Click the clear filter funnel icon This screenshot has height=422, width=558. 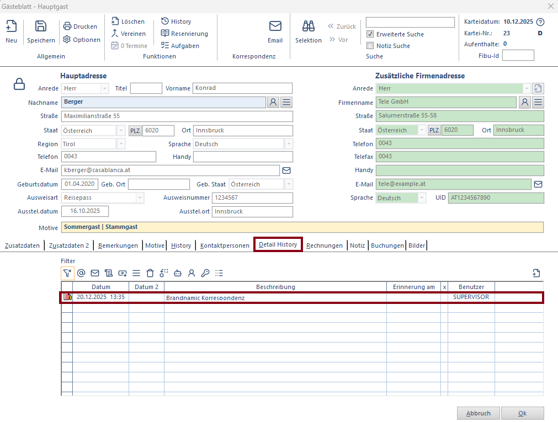67,273
